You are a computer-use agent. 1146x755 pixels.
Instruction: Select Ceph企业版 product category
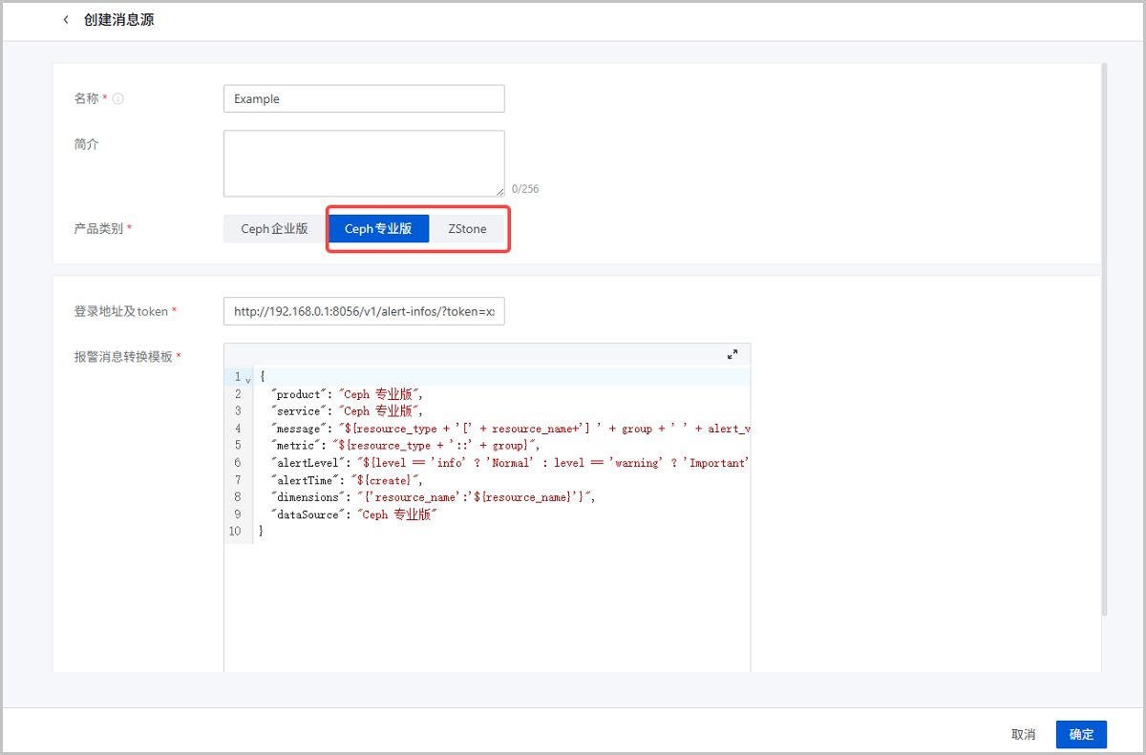[274, 229]
